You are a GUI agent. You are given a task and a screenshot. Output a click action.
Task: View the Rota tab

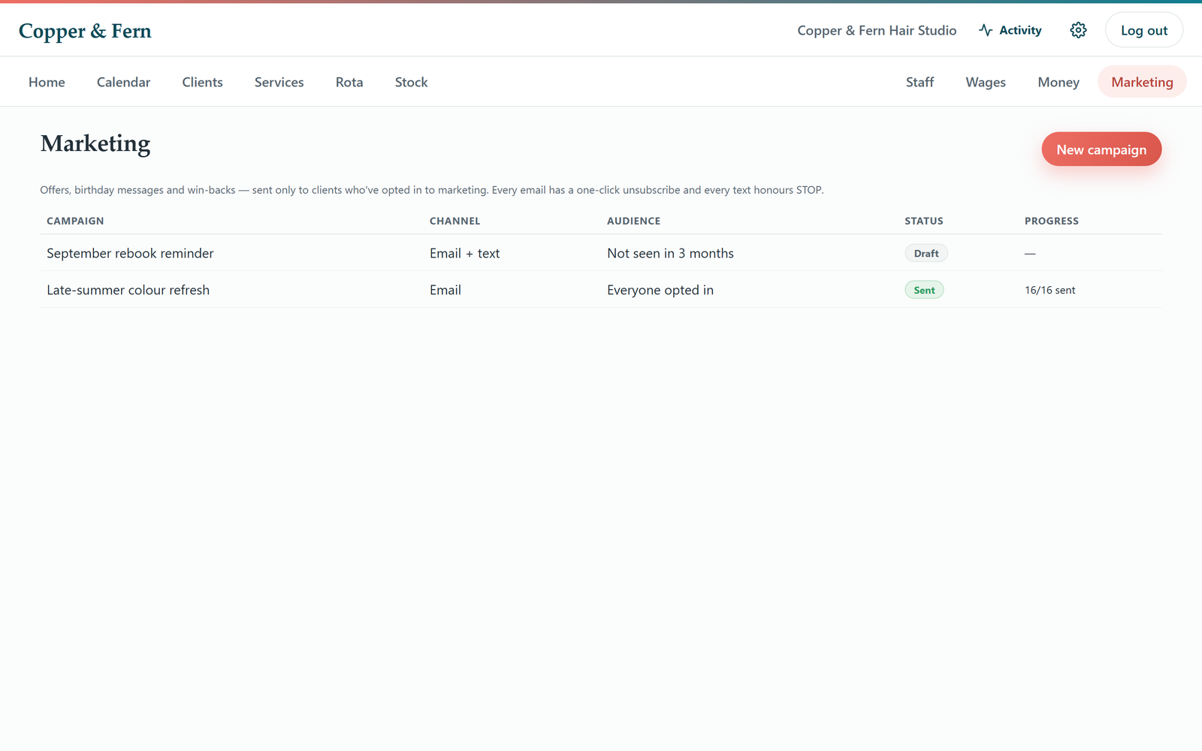(x=349, y=82)
